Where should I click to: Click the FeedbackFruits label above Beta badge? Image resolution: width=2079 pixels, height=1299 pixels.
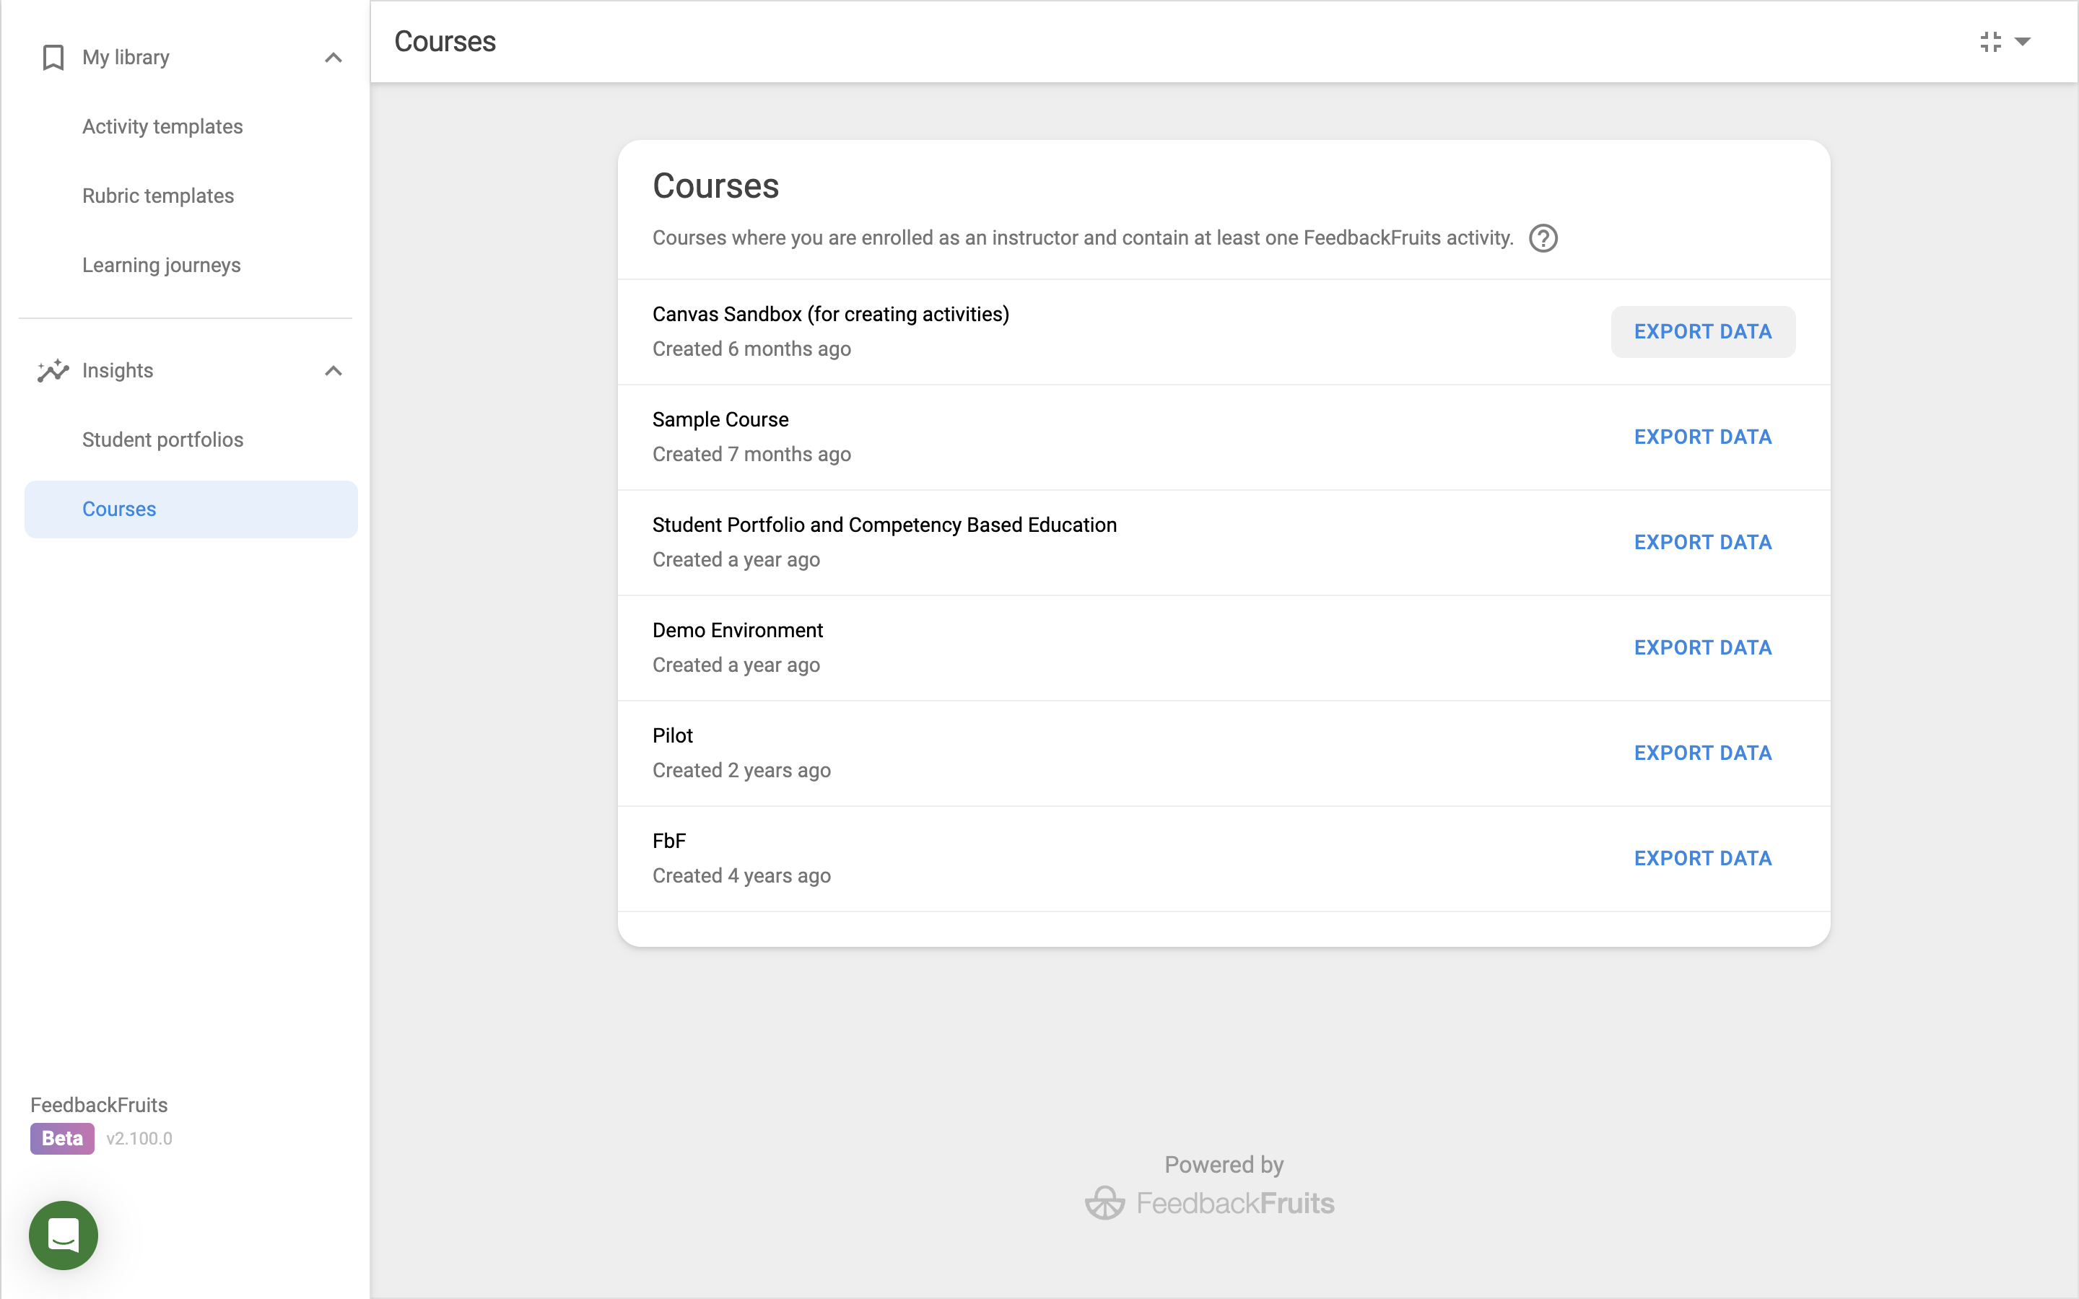[x=99, y=1105]
